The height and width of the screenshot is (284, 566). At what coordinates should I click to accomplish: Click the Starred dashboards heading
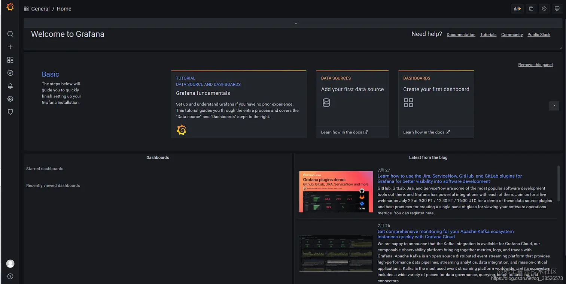tap(45, 169)
